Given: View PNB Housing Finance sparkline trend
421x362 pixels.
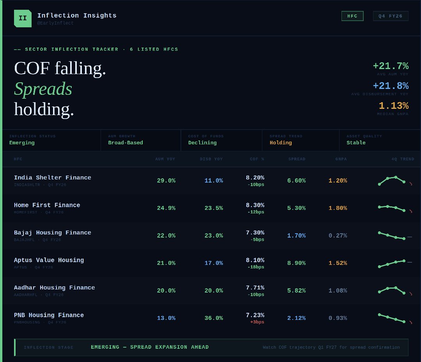Looking at the screenshot, I should (391, 318).
